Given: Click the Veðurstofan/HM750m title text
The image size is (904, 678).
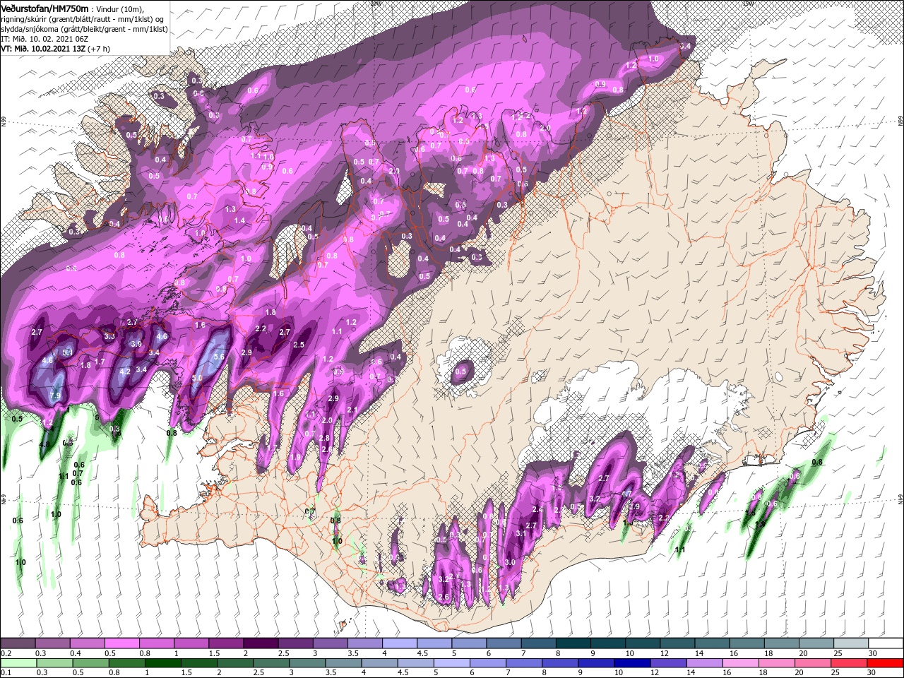Looking at the screenshot, I should [x=44, y=8].
